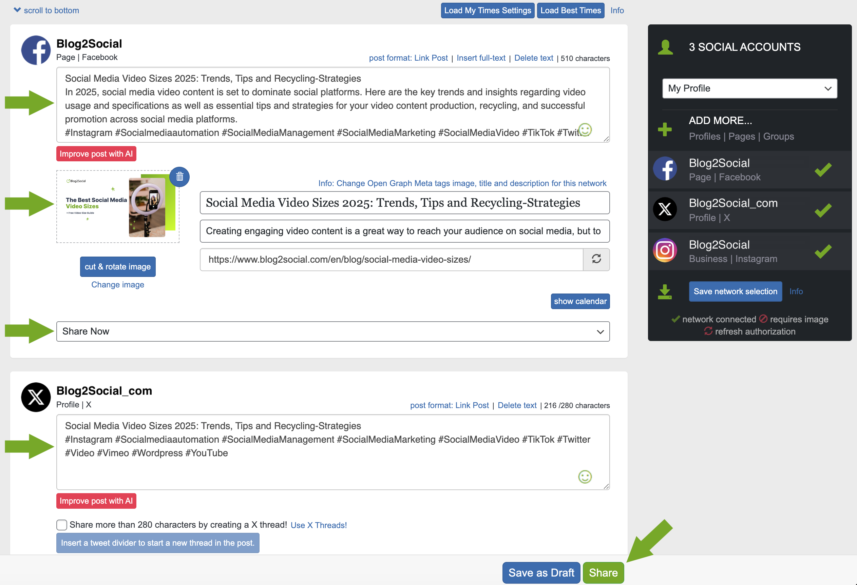857x585 pixels.
Task: Toggle the Blog2Social Instagram business checkmark
Action: click(823, 251)
